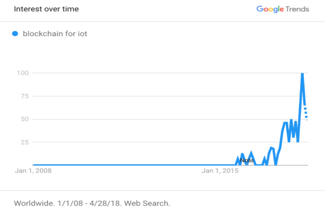
Task: Click the "Jan 1, 2008" axis label
Action: click(33, 171)
